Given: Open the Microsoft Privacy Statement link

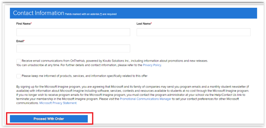Looking at the screenshot, I should pos(58,103).
